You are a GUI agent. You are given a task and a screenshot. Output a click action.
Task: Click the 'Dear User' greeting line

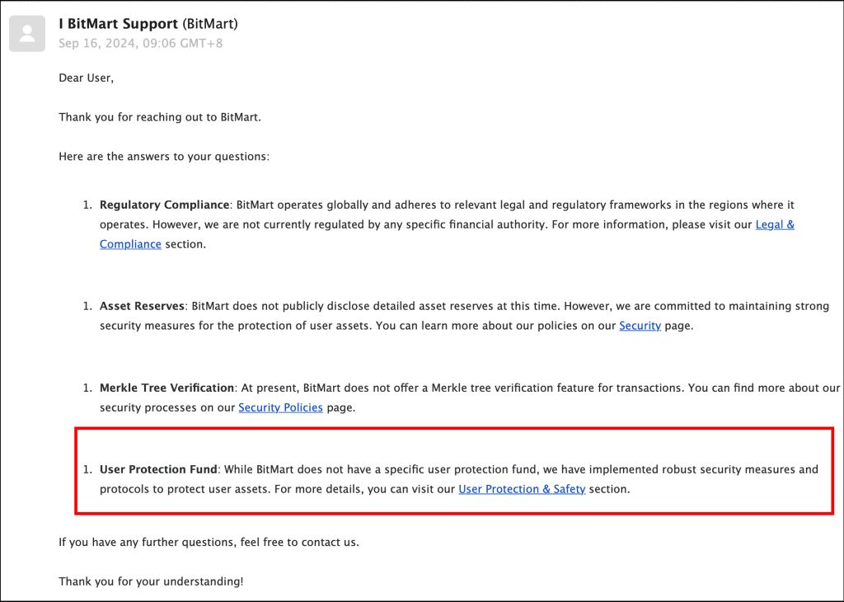coord(86,78)
